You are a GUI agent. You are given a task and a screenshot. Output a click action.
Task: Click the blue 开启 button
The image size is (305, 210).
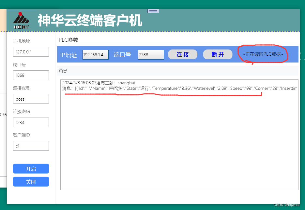coord(31,169)
